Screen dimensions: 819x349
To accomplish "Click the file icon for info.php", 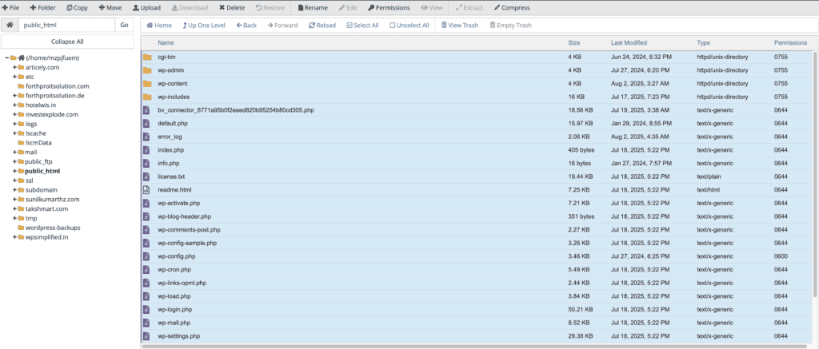I will click(146, 163).
